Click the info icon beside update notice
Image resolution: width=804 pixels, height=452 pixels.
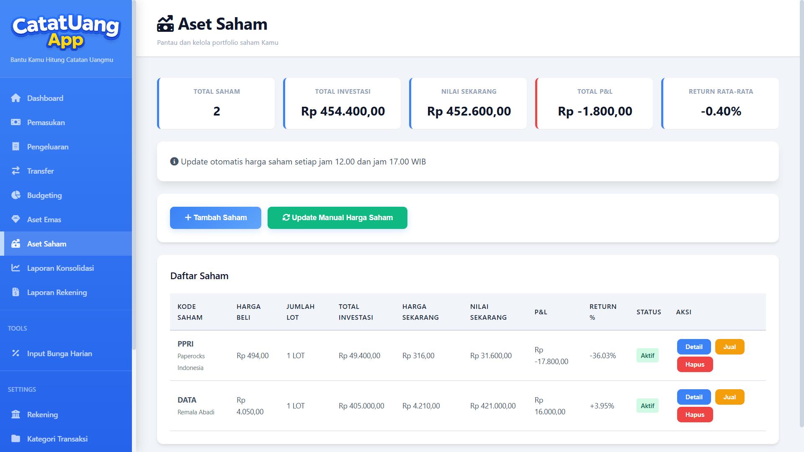[x=174, y=162]
